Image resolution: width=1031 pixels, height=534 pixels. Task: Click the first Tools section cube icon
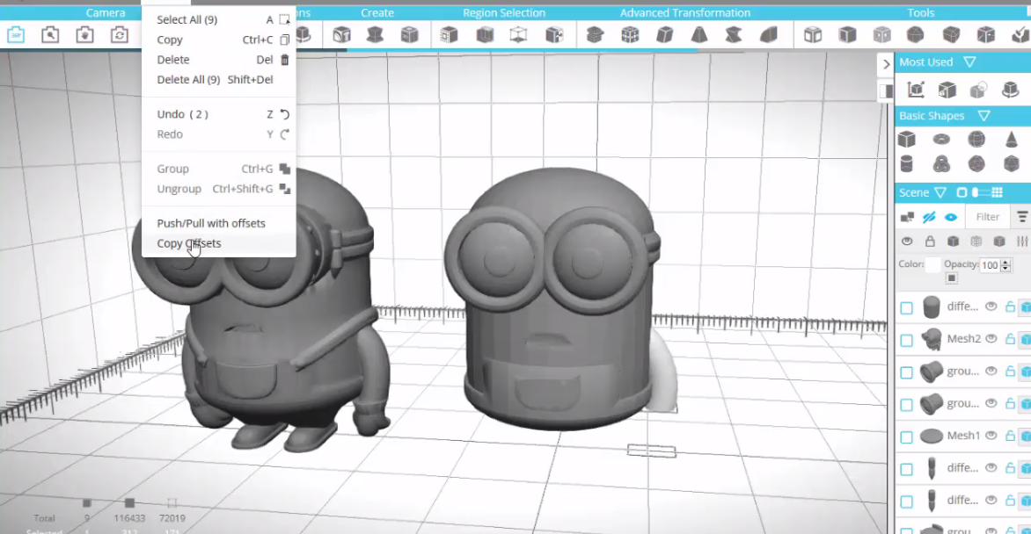click(813, 35)
